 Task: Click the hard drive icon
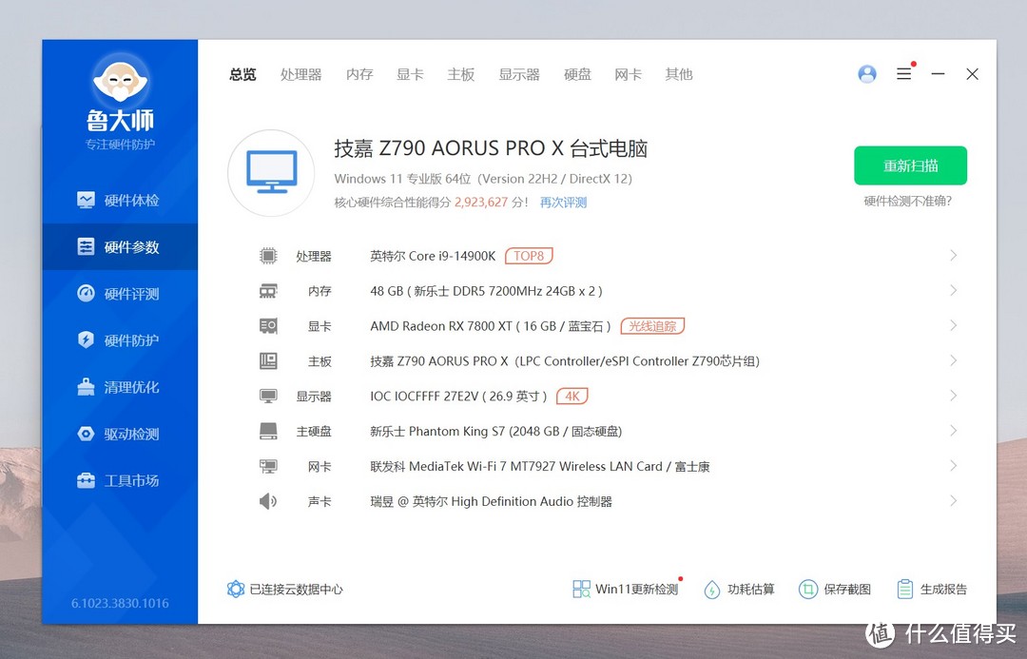tap(268, 431)
